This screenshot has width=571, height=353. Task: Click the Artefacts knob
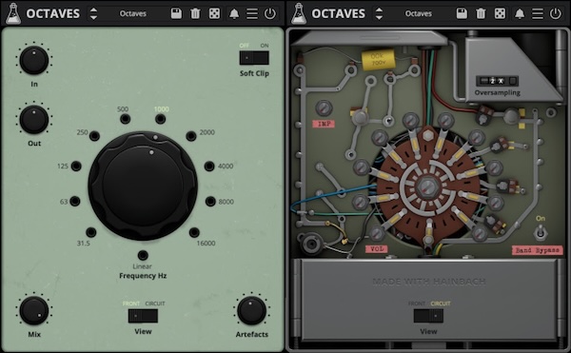coord(251,310)
